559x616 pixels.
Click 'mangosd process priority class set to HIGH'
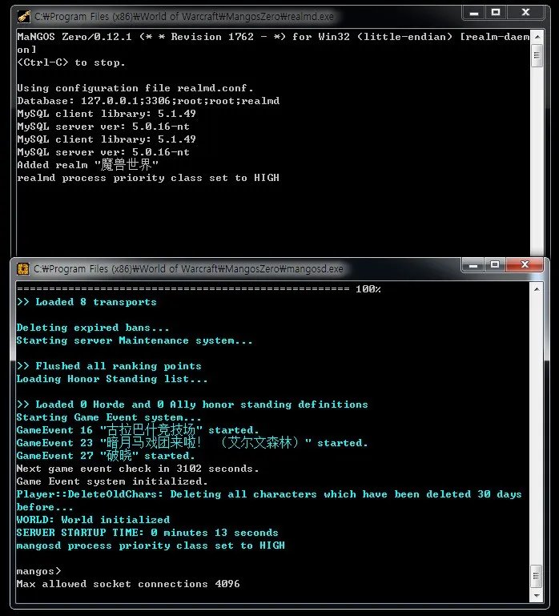(x=151, y=546)
